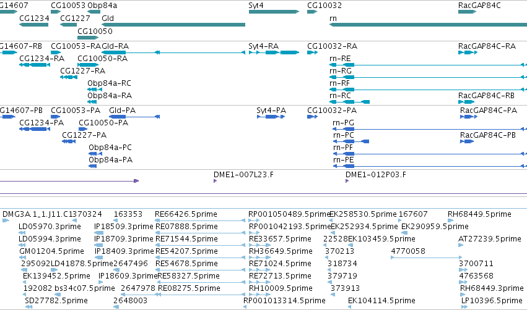Image resolution: width=527 pixels, height=310 pixels.
Task: Click the RE66426.5prime EST label
Action: [x=186, y=214]
